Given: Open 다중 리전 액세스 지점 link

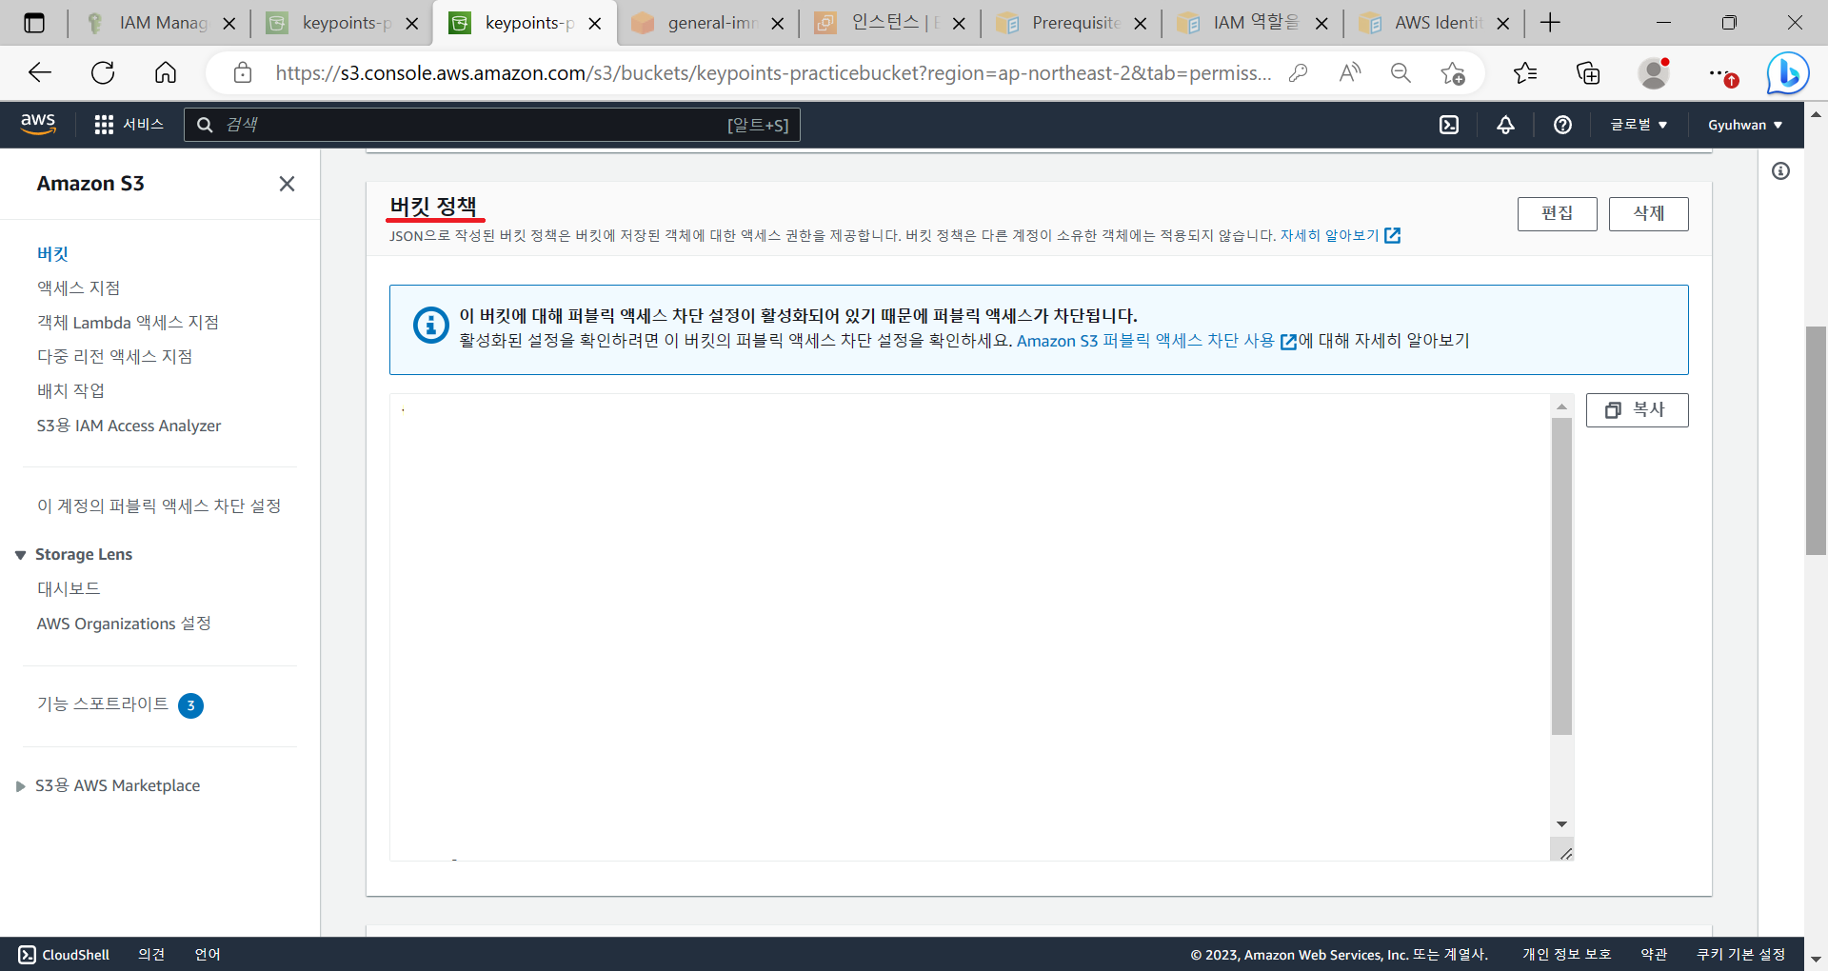Looking at the screenshot, I should tap(115, 357).
